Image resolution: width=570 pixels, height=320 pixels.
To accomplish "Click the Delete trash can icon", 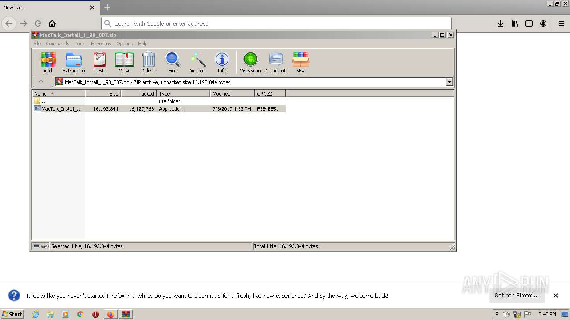I will (148, 62).
